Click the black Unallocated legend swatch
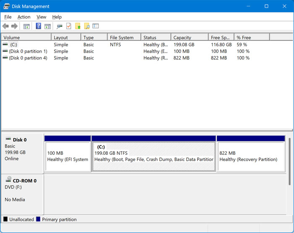This screenshot has height=233, width=294. (5, 219)
